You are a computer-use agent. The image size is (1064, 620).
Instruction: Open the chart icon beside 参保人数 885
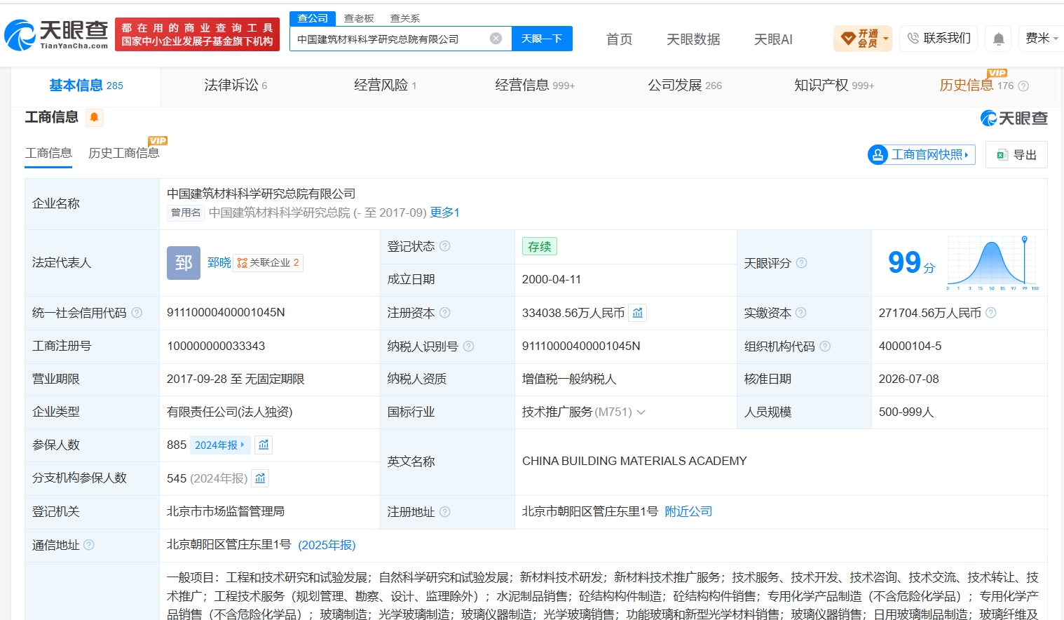coord(264,445)
